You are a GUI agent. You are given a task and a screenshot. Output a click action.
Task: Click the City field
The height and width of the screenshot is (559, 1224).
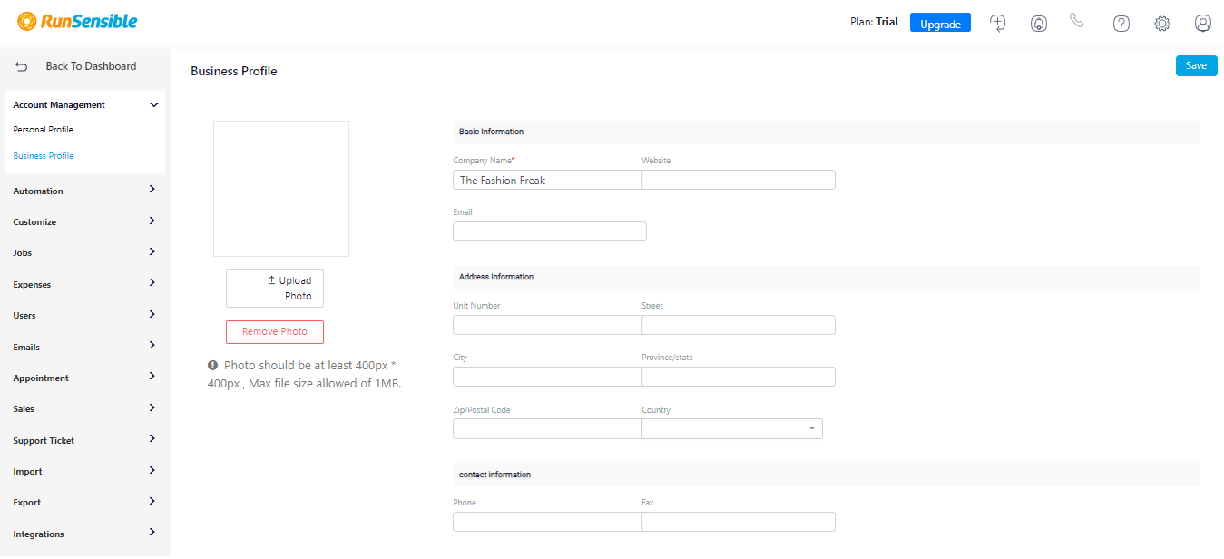pyautogui.click(x=547, y=377)
